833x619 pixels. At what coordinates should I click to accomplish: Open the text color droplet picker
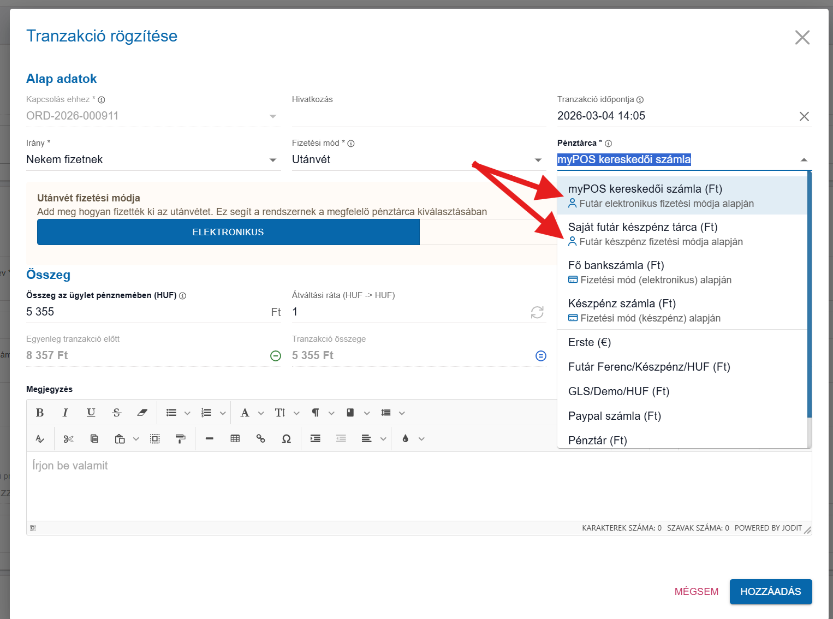405,439
